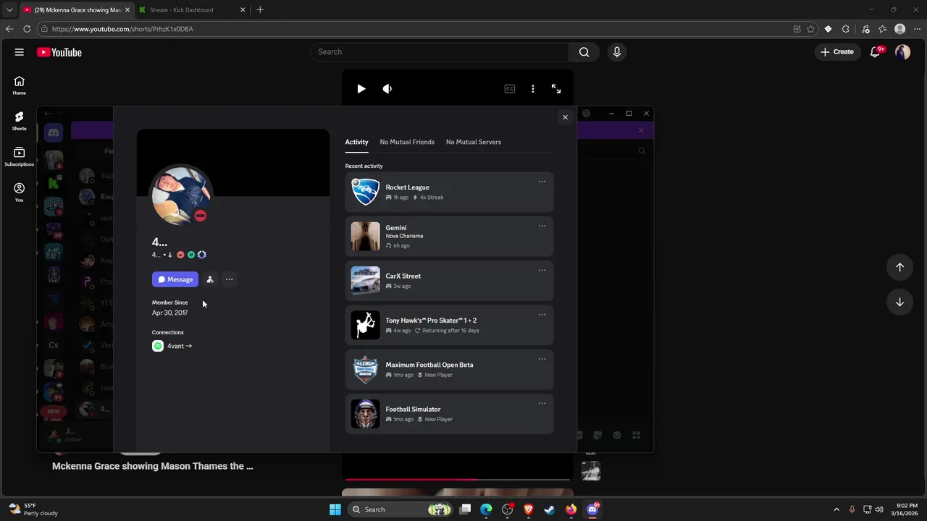Screen dimensions: 927x521
Task: Open the Windows Start menu
Action: [x=335, y=509]
